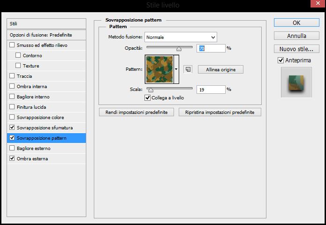Click the Scala percentage field
This screenshot has width=326, height=225.
click(x=211, y=90)
